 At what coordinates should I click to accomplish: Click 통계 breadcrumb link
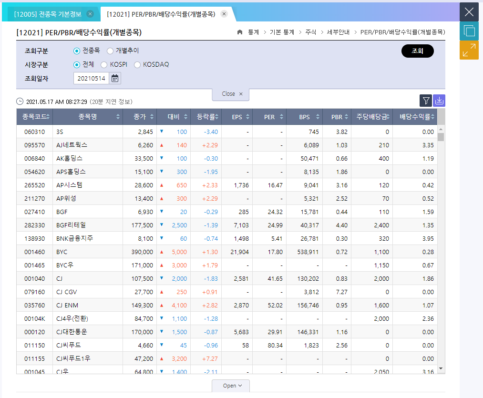click(x=254, y=32)
